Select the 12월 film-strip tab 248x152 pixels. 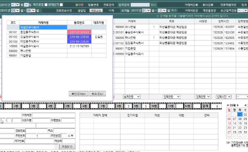[x=188, y=106]
